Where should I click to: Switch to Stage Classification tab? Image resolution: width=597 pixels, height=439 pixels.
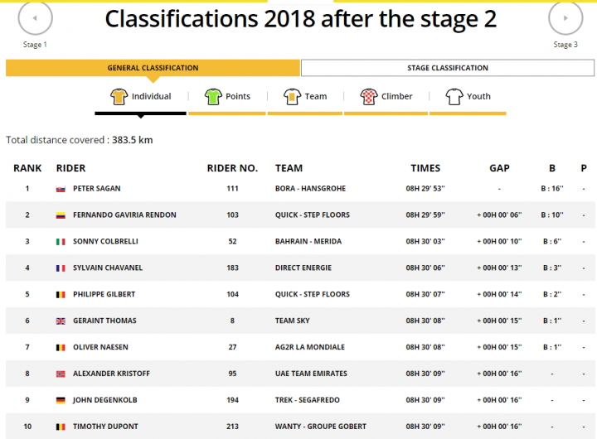click(448, 68)
